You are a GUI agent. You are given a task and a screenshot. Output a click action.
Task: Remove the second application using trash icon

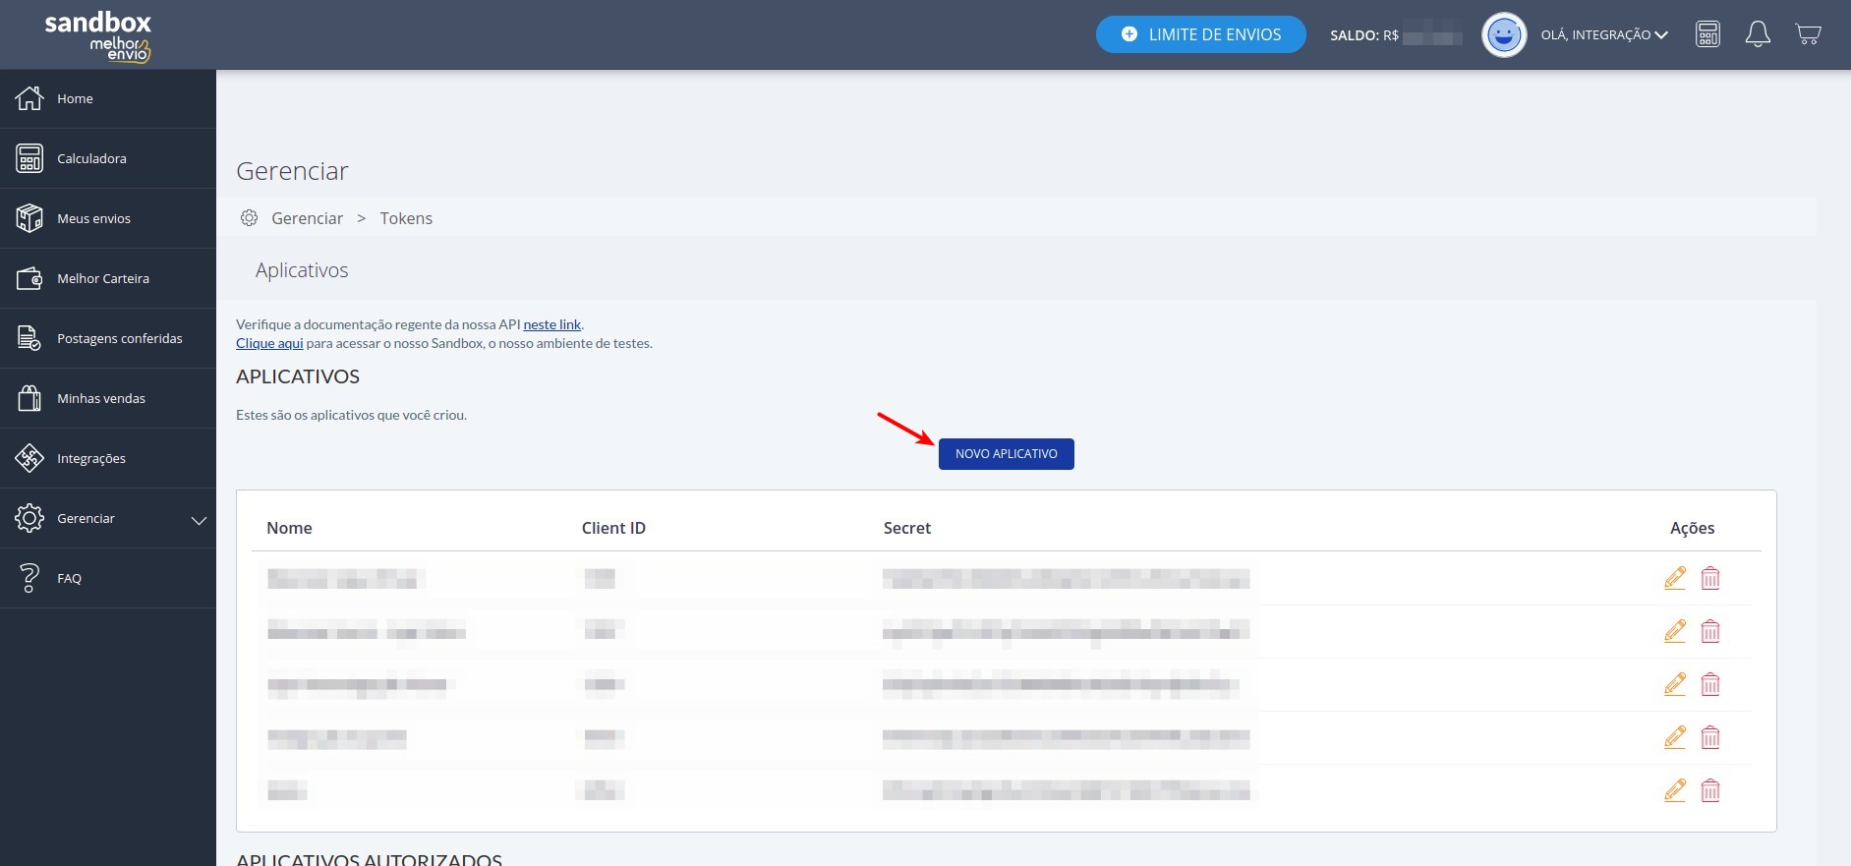click(x=1710, y=631)
